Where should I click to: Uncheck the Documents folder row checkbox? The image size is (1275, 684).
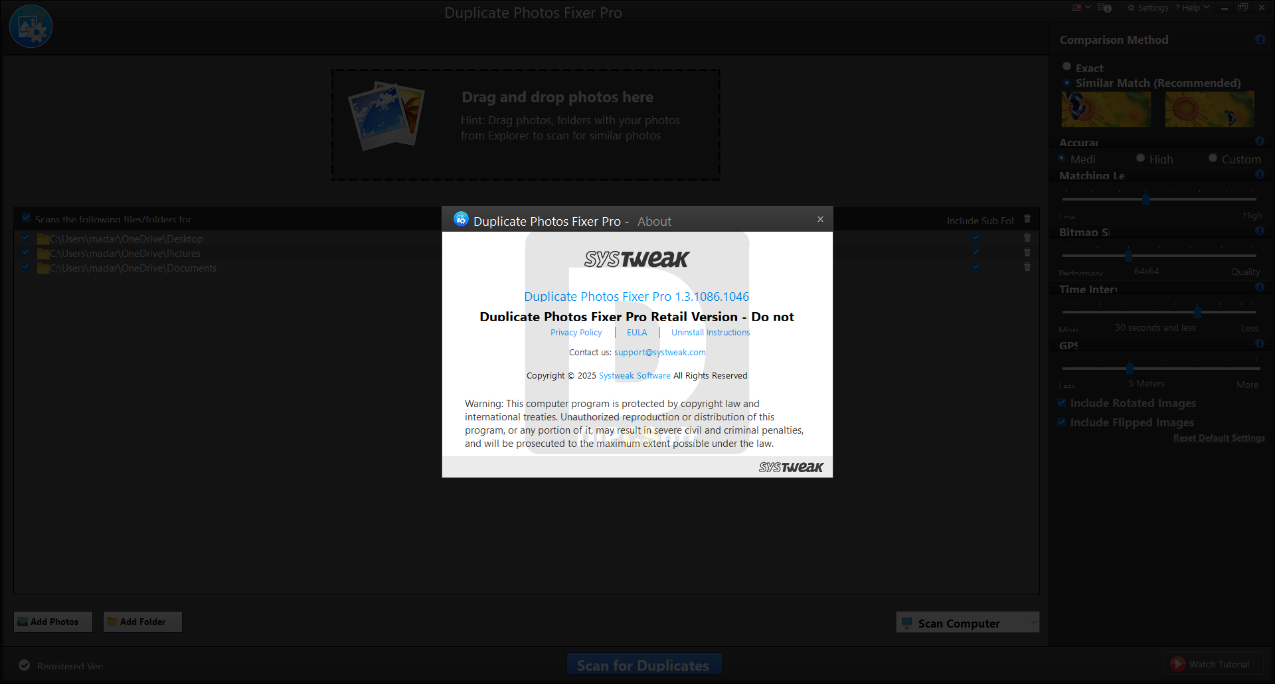click(x=25, y=267)
